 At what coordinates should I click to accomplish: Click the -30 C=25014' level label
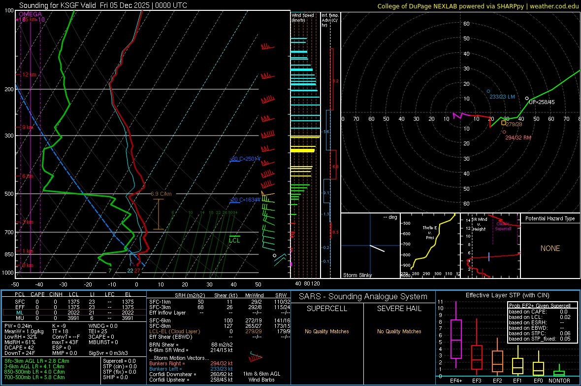246,159
